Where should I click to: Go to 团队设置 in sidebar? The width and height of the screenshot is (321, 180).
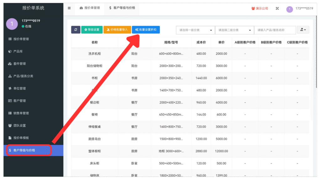click(x=19, y=126)
